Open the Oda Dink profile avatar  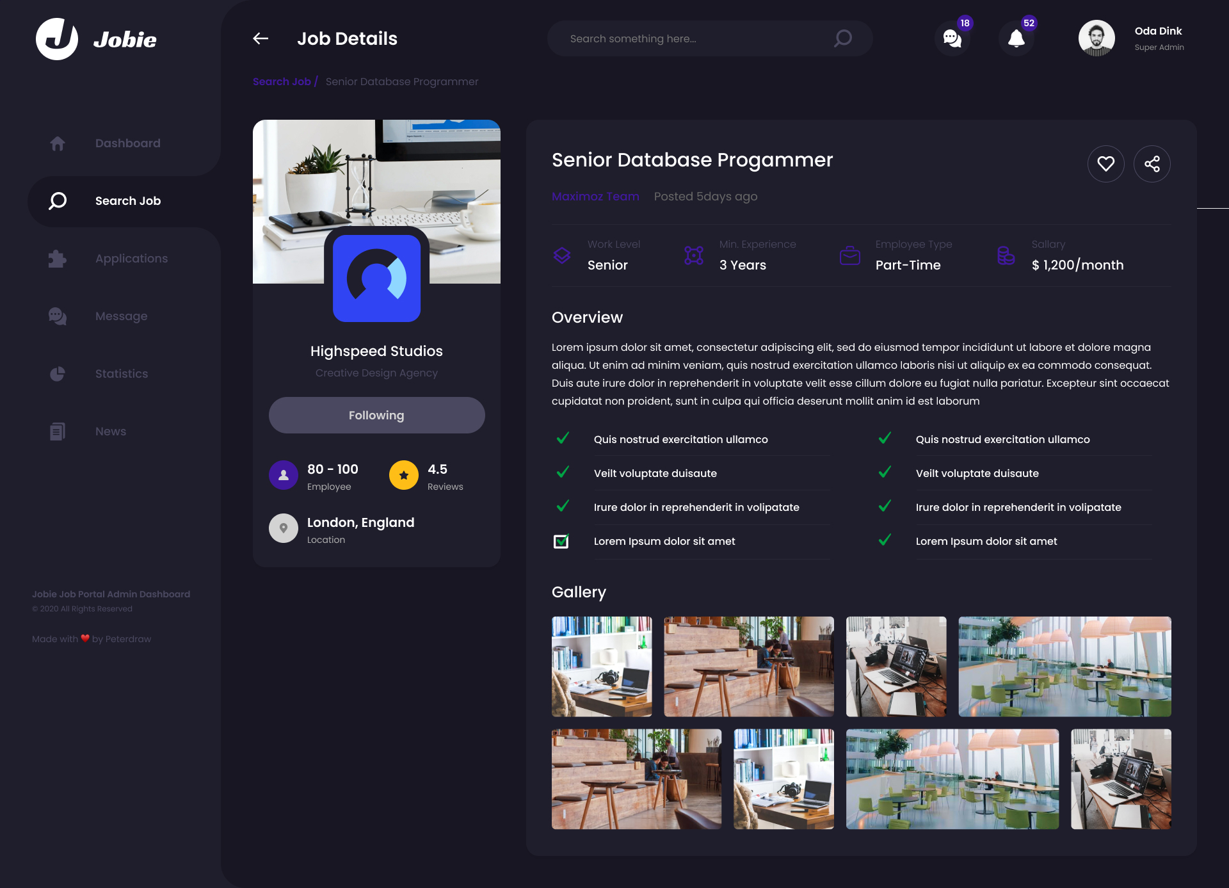pyautogui.click(x=1096, y=38)
